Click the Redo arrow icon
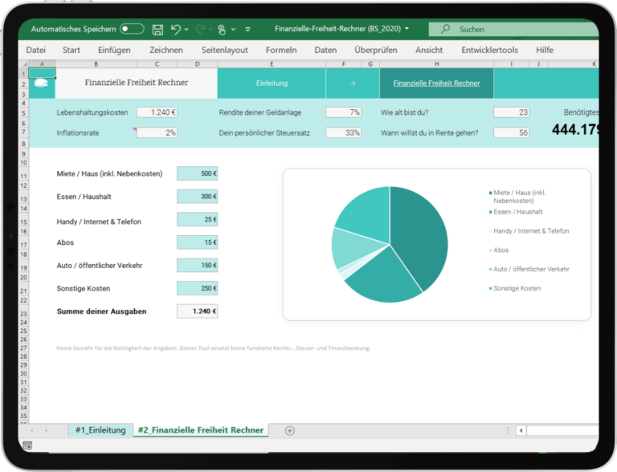Image resolution: width=617 pixels, height=472 pixels. (x=200, y=29)
